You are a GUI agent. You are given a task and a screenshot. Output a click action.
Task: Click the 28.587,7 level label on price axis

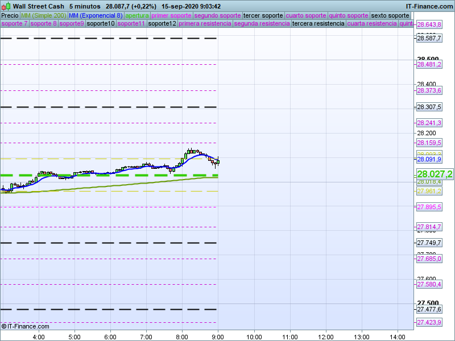pos(429,38)
